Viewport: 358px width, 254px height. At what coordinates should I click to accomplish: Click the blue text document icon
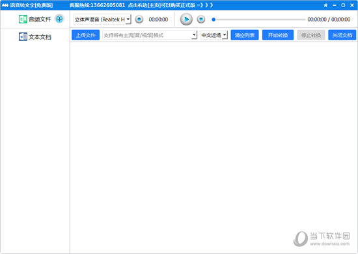[x=23, y=36]
